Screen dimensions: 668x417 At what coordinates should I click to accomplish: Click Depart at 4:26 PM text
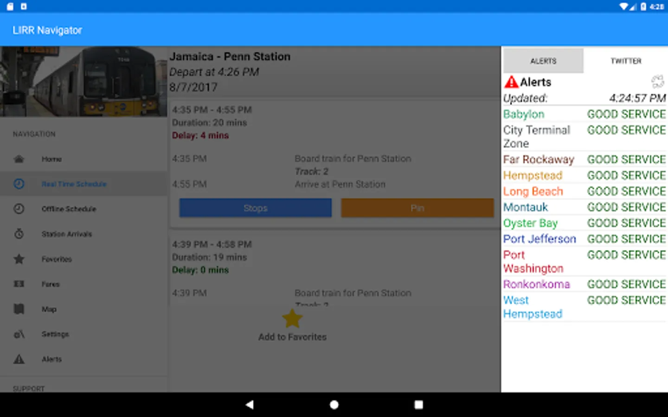click(x=214, y=72)
